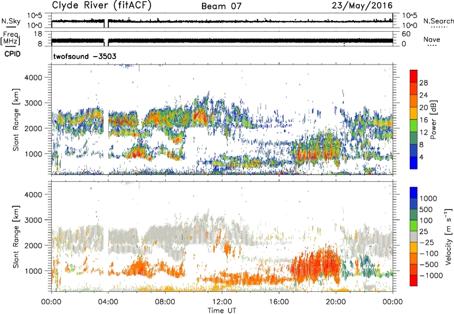Click the data gap near 04:00 in frequency panel
454x314 pixels.
106,41
